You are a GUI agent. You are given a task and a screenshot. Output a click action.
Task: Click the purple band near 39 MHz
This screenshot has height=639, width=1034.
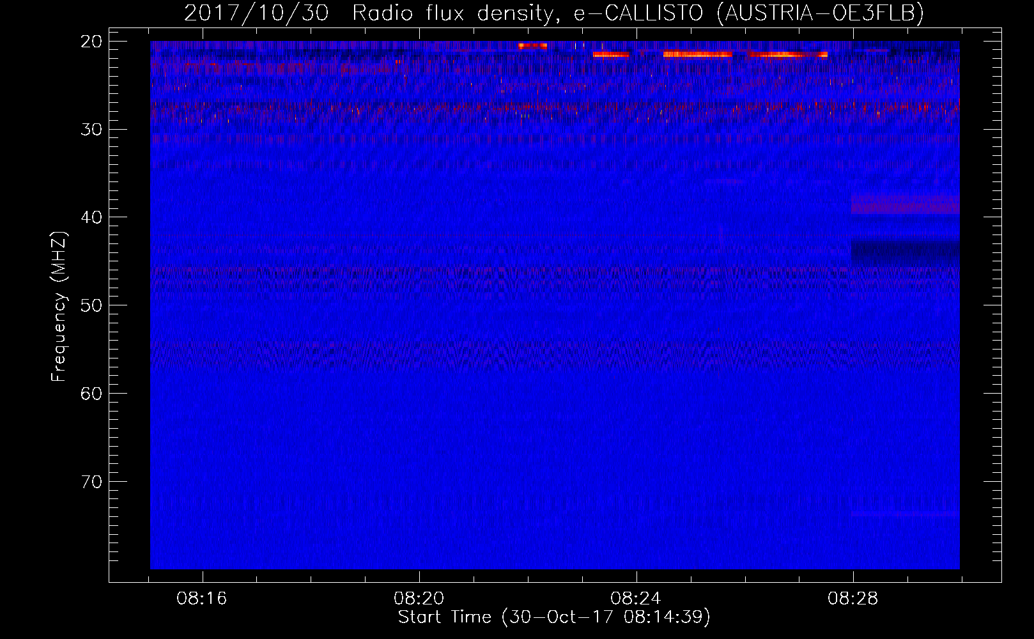[905, 204]
